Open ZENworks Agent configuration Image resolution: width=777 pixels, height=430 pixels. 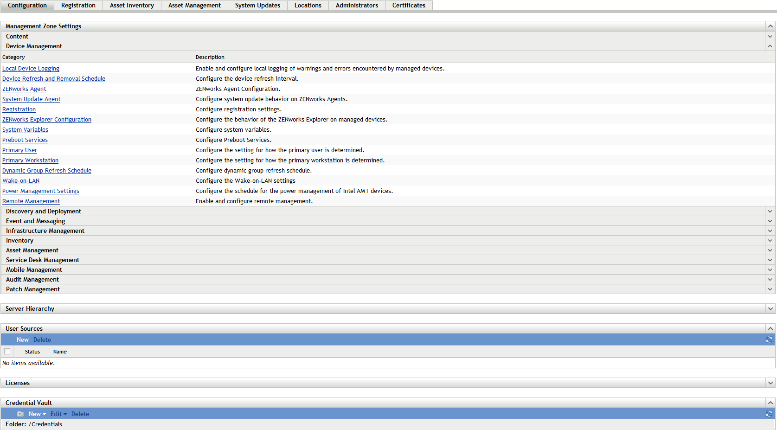[24, 89]
